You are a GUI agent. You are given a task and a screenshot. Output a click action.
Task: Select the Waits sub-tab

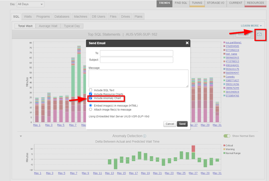tap(28, 16)
